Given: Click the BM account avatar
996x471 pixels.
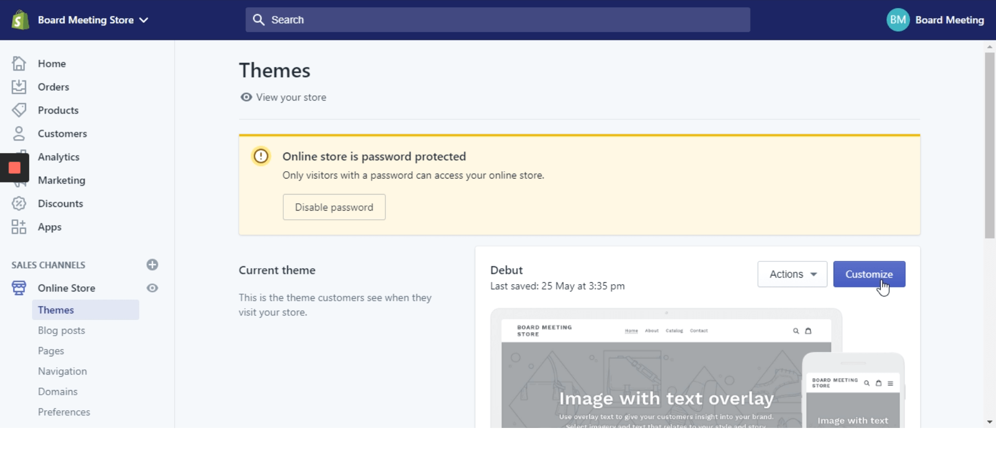Looking at the screenshot, I should [x=898, y=20].
